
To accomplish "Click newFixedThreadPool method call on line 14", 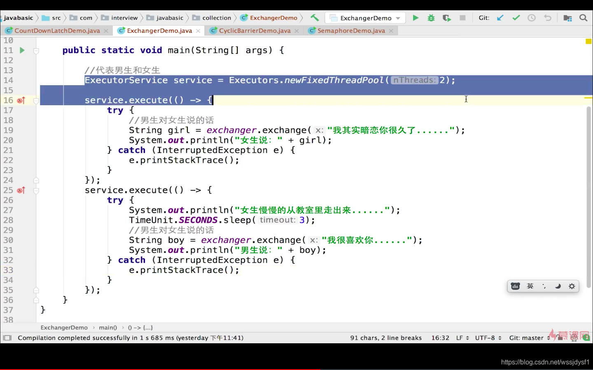I will coord(334,80).
